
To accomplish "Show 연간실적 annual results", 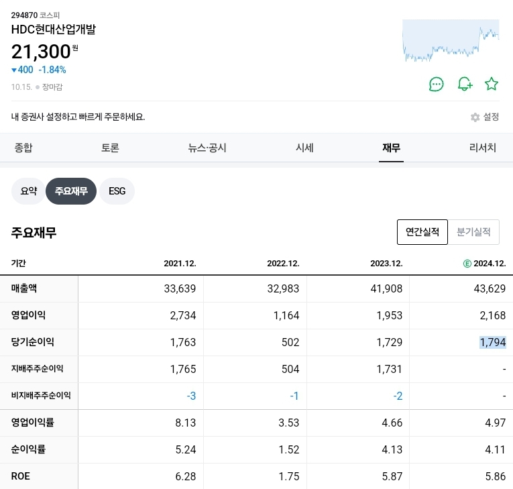I will click(422, 232).
